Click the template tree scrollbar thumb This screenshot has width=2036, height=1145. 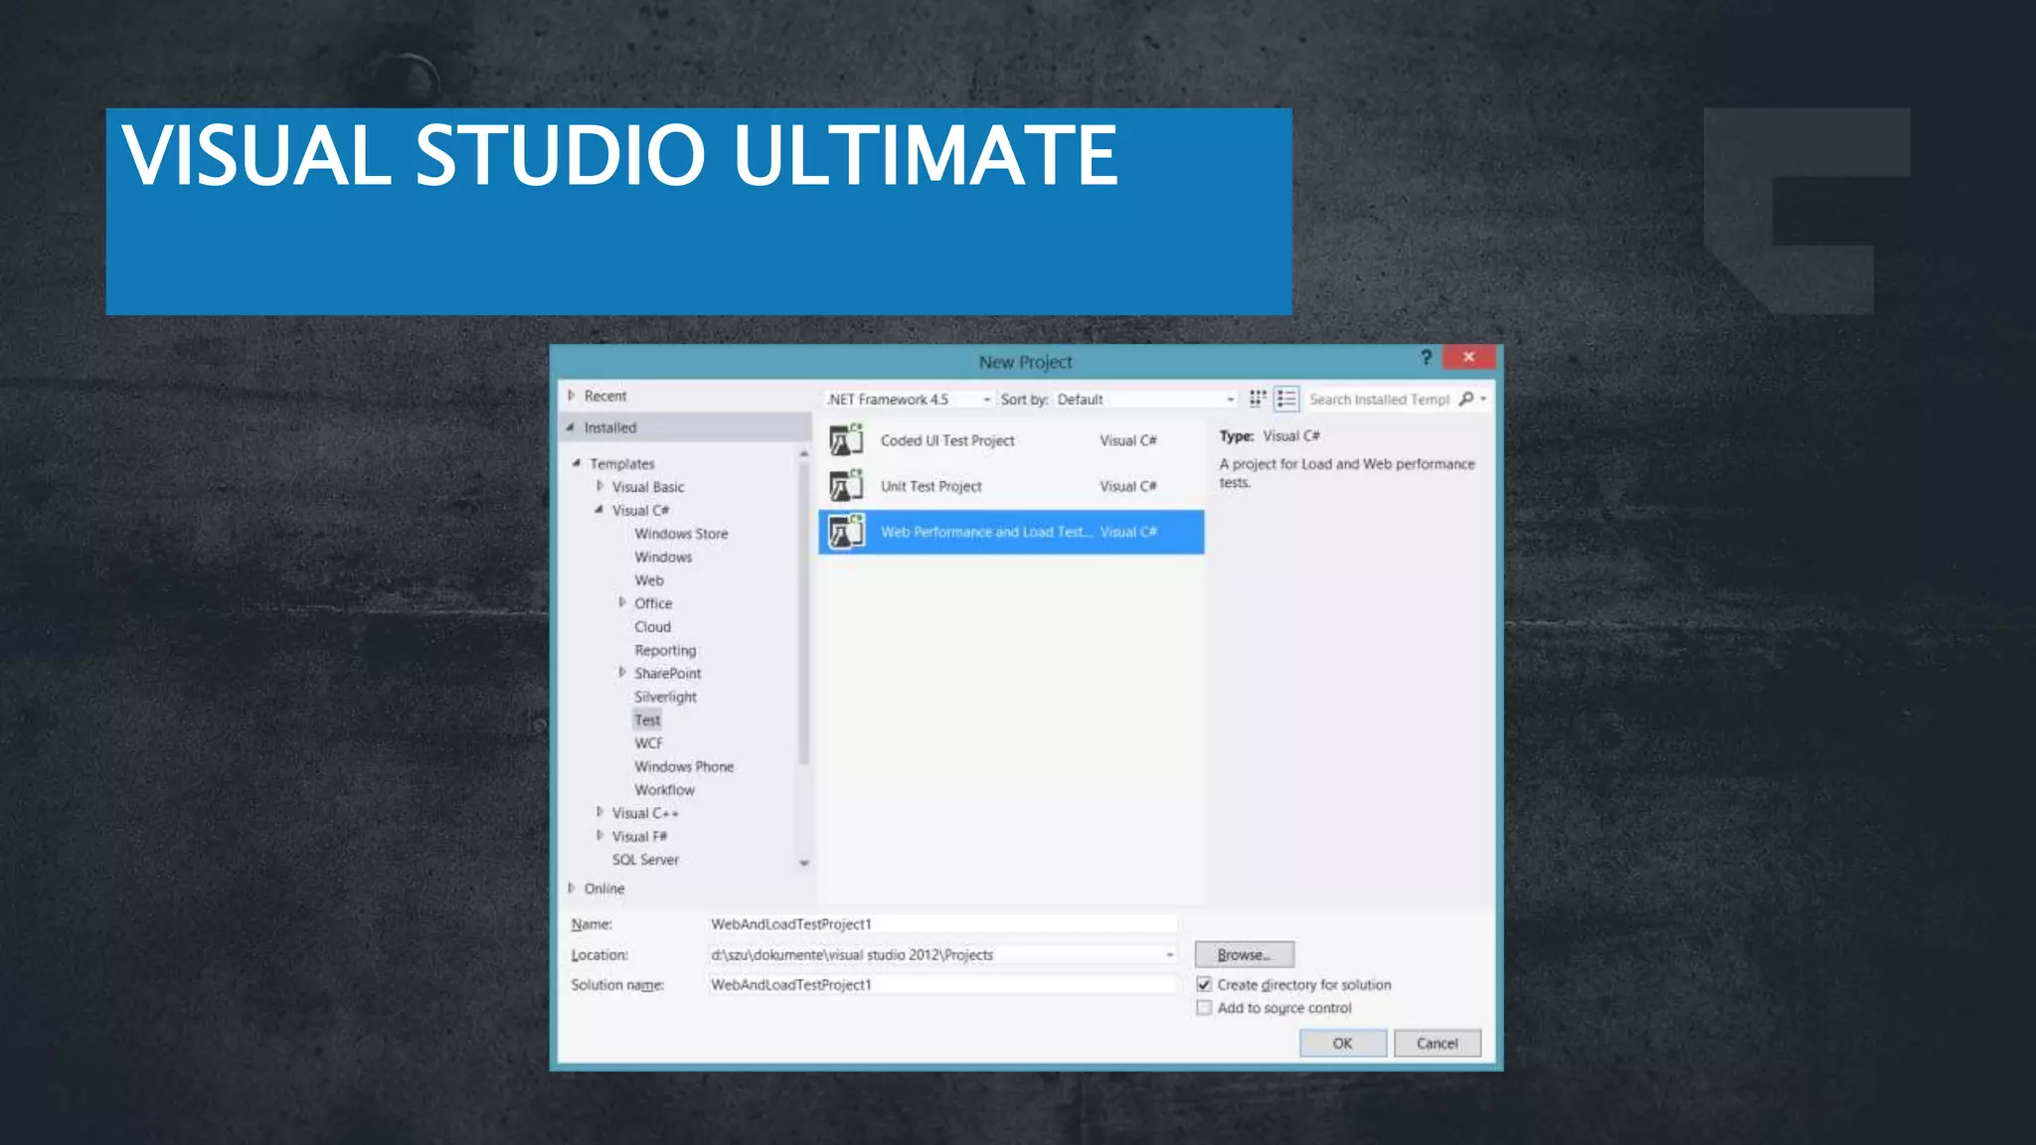804,613
